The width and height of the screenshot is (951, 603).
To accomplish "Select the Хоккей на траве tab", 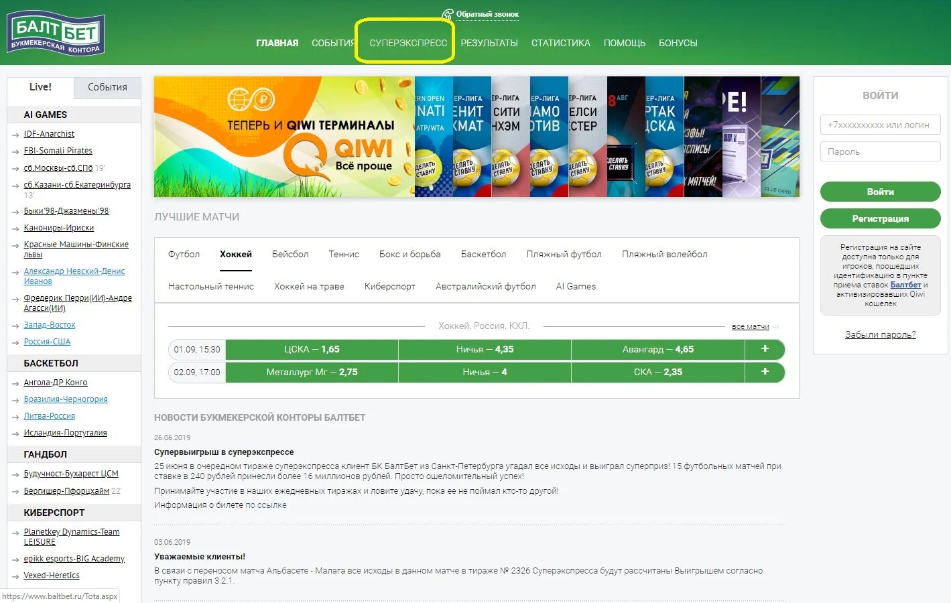I will [x=309, y=286].
